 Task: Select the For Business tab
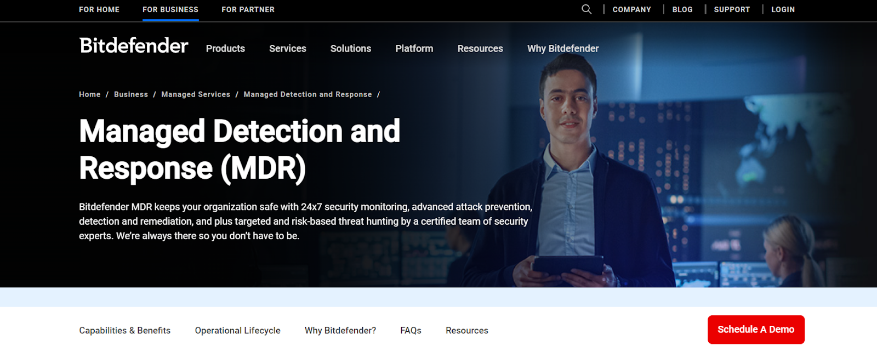[x=170, y=9]
